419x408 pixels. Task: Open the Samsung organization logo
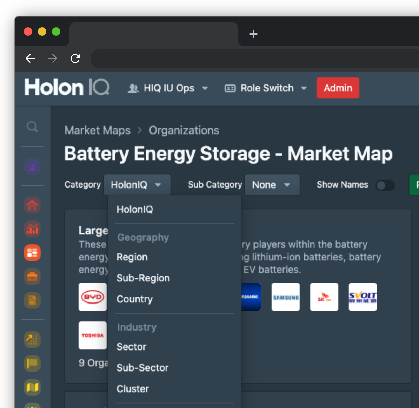click(285, 297)
